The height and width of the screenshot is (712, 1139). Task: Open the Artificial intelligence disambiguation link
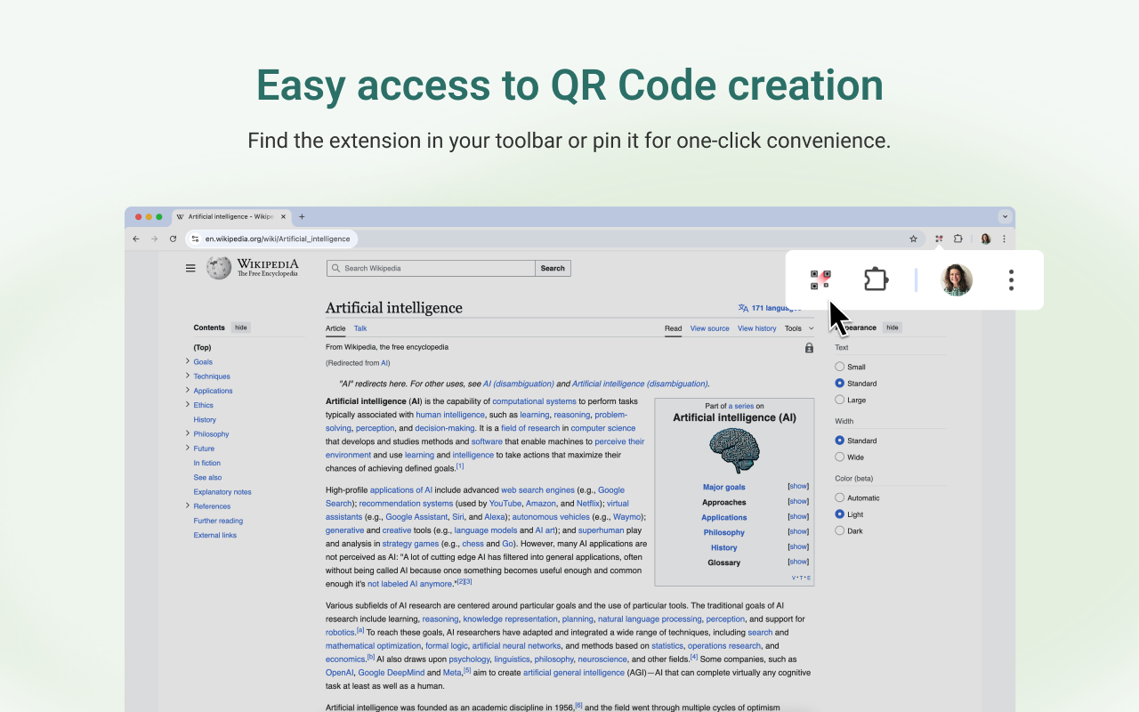[639, 383]
